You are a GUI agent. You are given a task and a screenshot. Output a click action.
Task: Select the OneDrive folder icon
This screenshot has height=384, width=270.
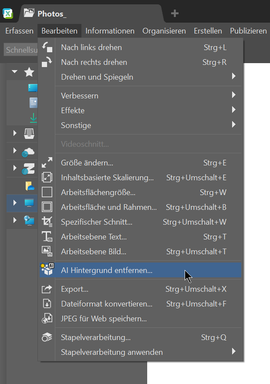(29, 186)
